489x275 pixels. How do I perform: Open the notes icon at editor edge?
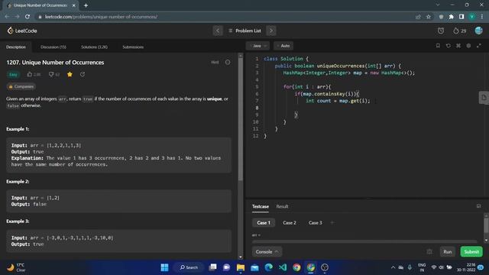484,98
